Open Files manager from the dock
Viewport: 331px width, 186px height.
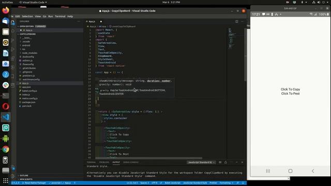tap(6, 32)
